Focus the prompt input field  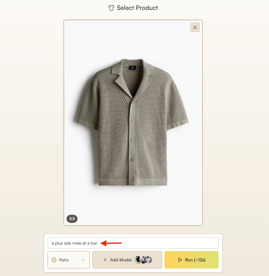133,243
